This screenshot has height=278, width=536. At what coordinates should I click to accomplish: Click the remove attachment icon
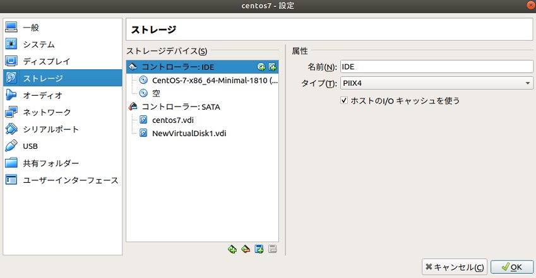[273, 249]
